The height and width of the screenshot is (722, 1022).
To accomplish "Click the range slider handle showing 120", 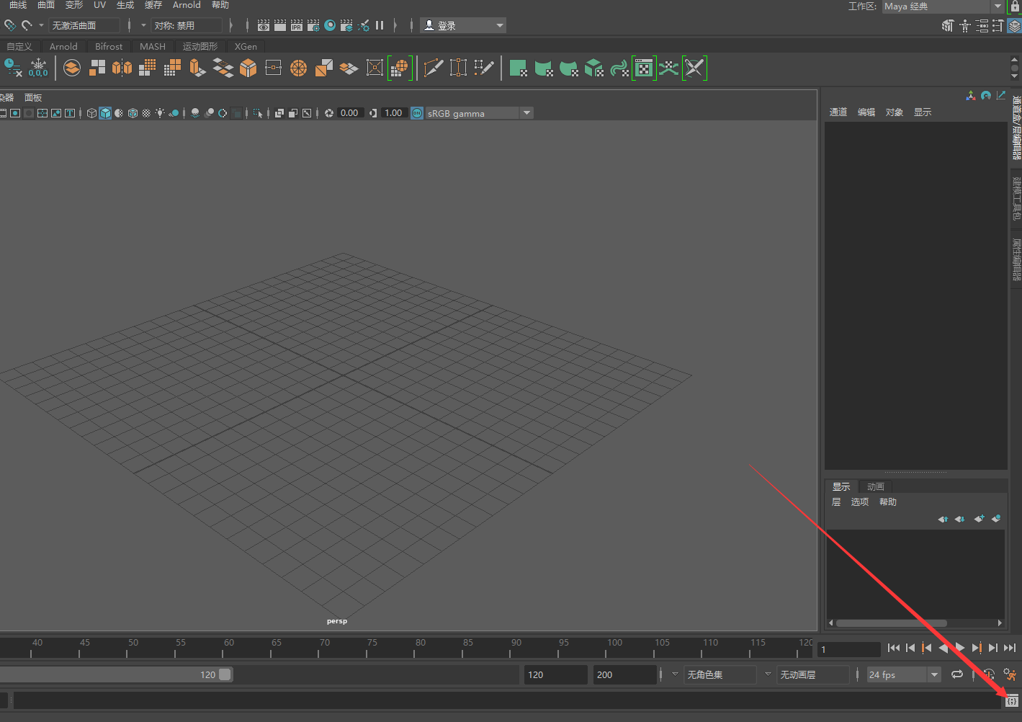I will (x=225, y=674).
